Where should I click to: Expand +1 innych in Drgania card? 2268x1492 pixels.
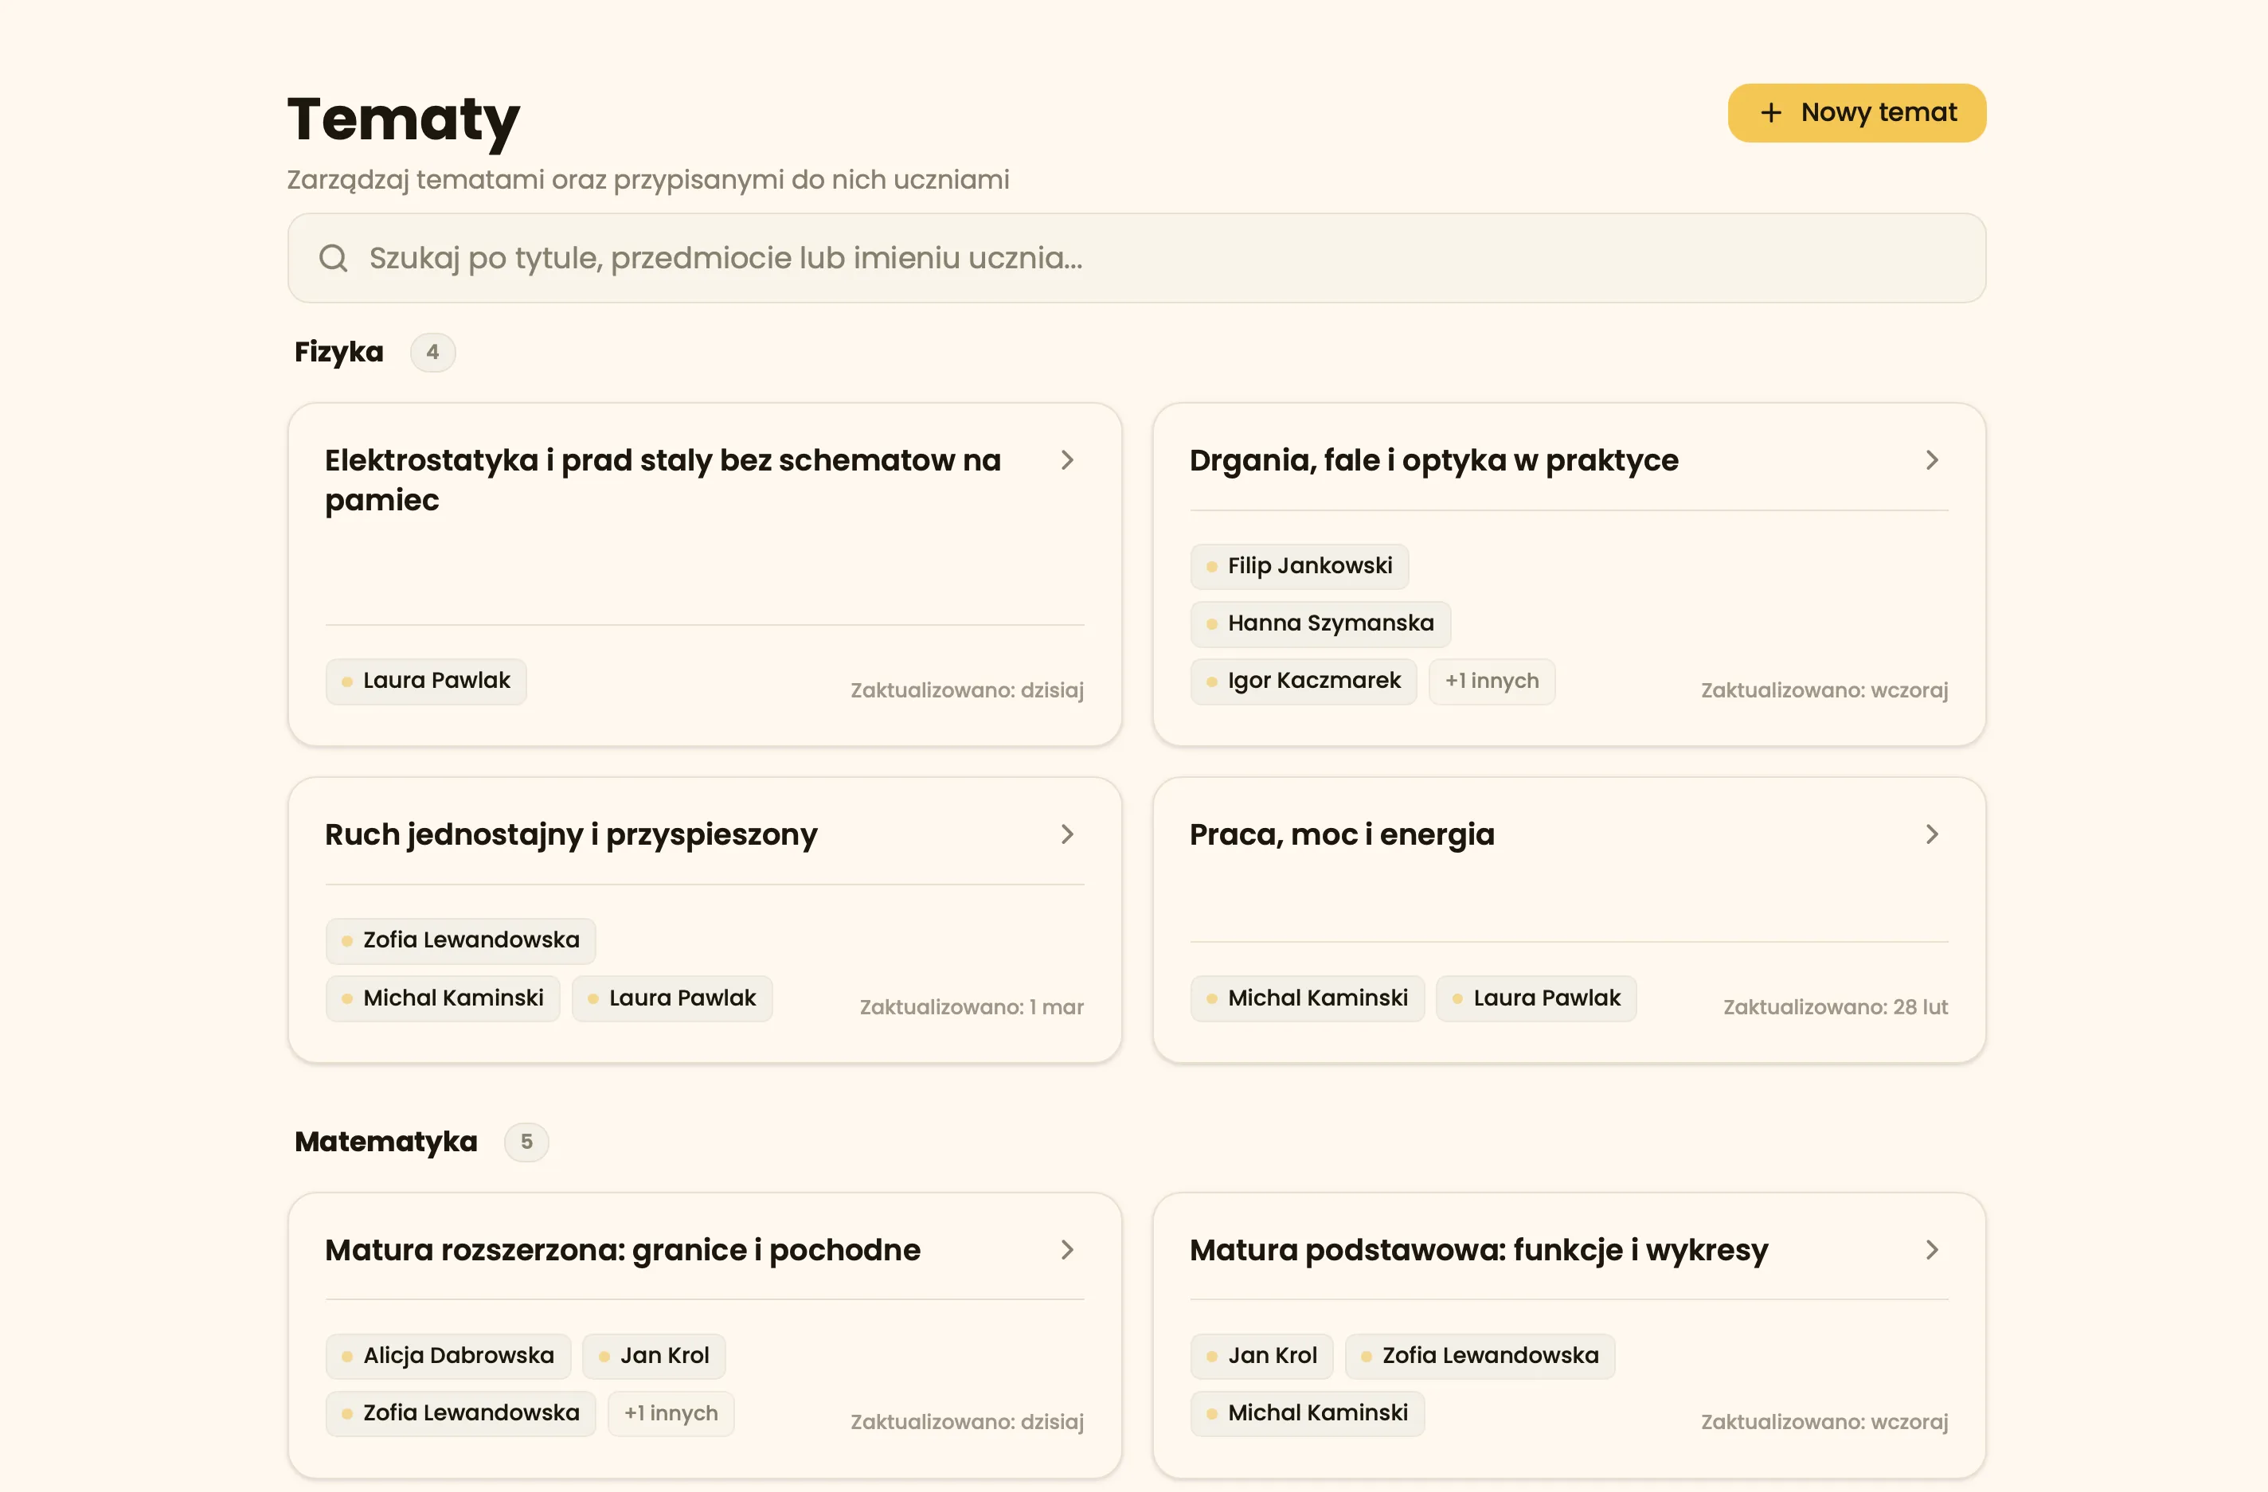(x=1492, y=680)
